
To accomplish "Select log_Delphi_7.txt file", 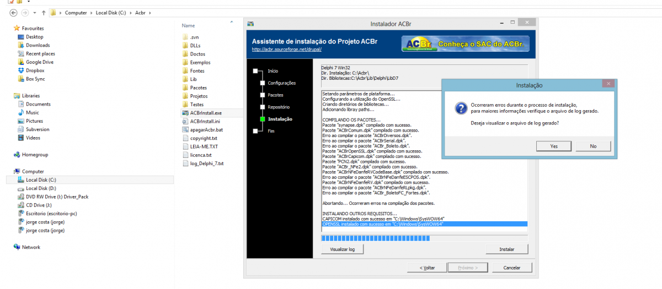I will click(207, 163).
